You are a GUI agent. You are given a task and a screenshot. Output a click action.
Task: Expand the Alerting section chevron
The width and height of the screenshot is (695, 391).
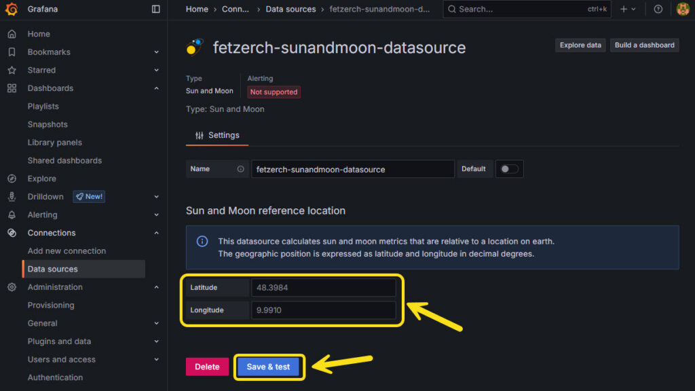(x=157, y=215)
